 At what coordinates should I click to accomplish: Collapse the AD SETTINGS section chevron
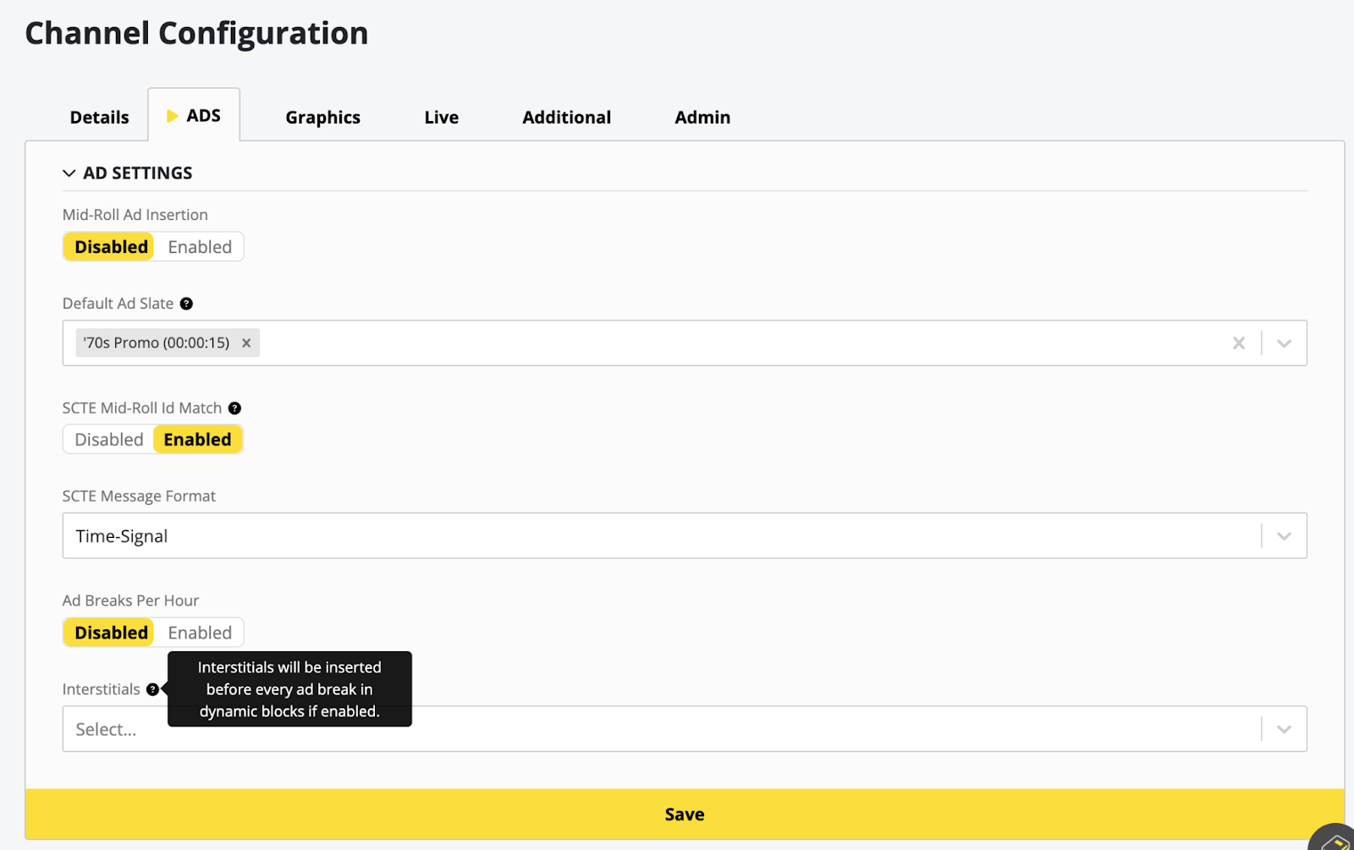coord(69,173)
